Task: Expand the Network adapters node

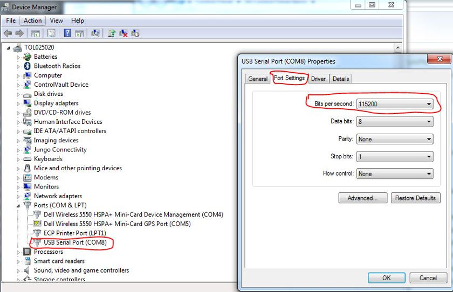Action: (x=18, y=197)
